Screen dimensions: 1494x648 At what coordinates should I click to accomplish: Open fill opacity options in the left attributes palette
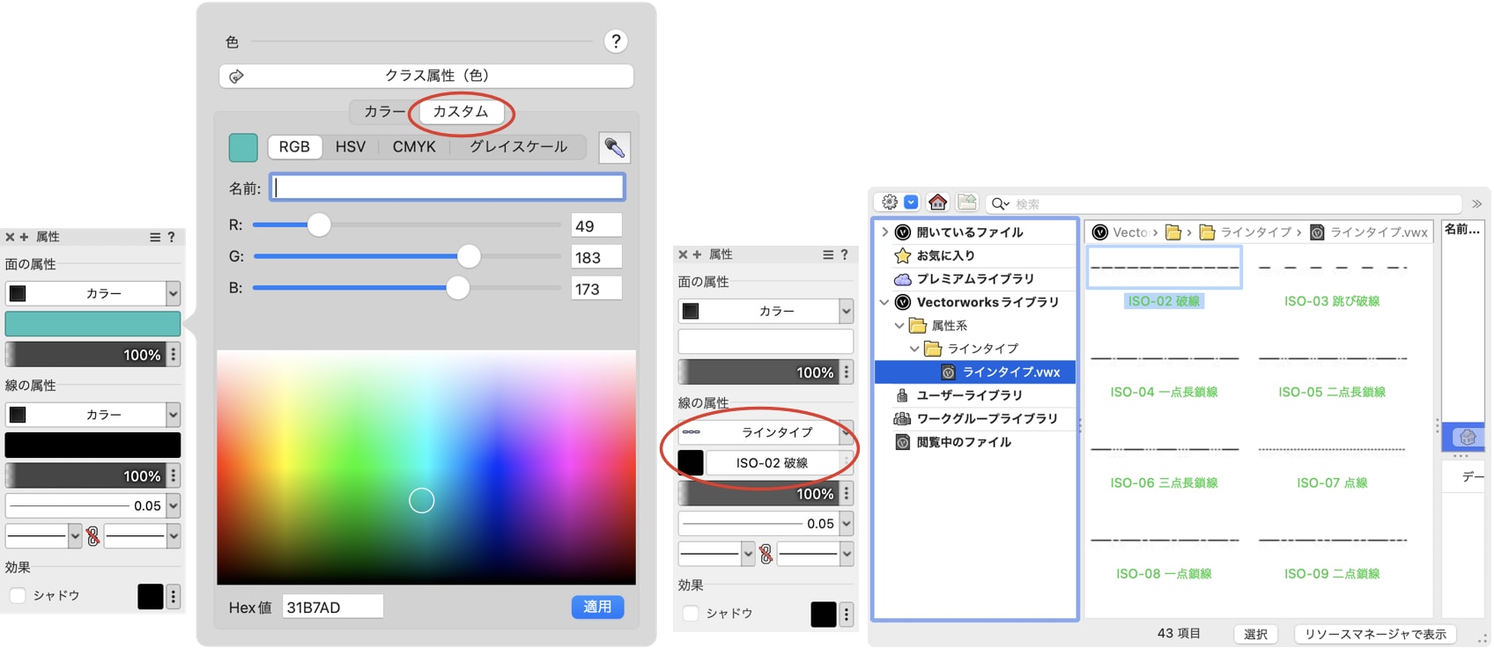[174, 355]
